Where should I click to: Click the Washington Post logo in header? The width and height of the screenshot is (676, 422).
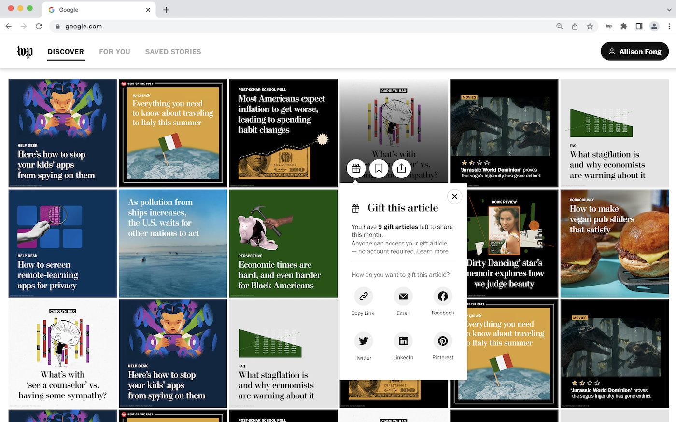(x=25, y=52)
